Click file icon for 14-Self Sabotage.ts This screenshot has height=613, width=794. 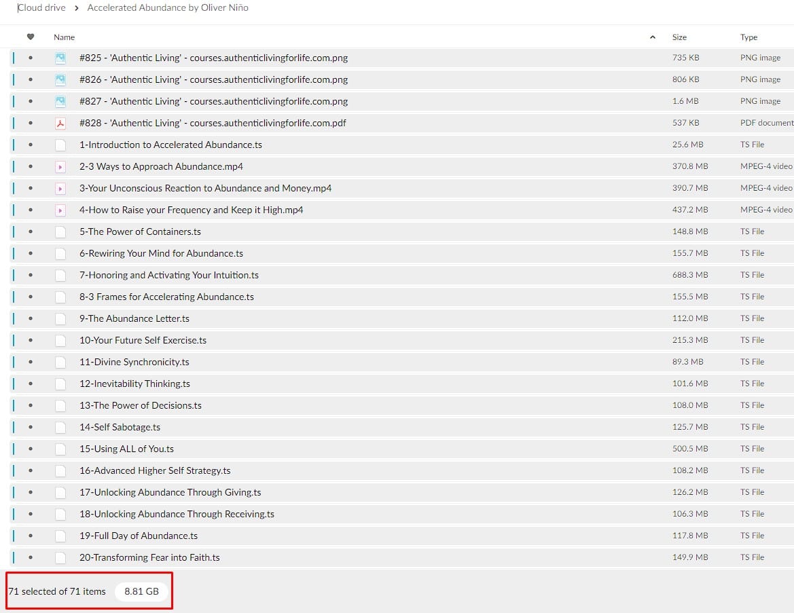point(60,427)
